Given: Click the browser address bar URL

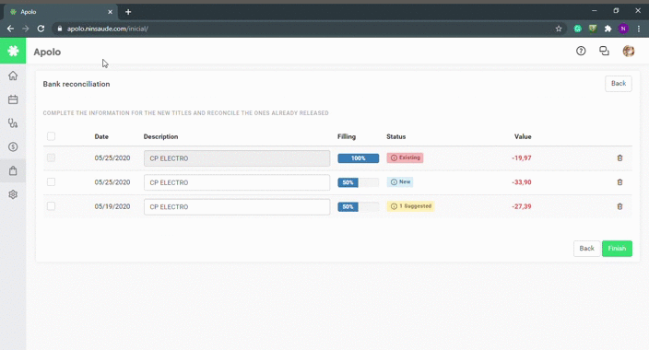Looking at the screenshot, I should coord(108,29).
